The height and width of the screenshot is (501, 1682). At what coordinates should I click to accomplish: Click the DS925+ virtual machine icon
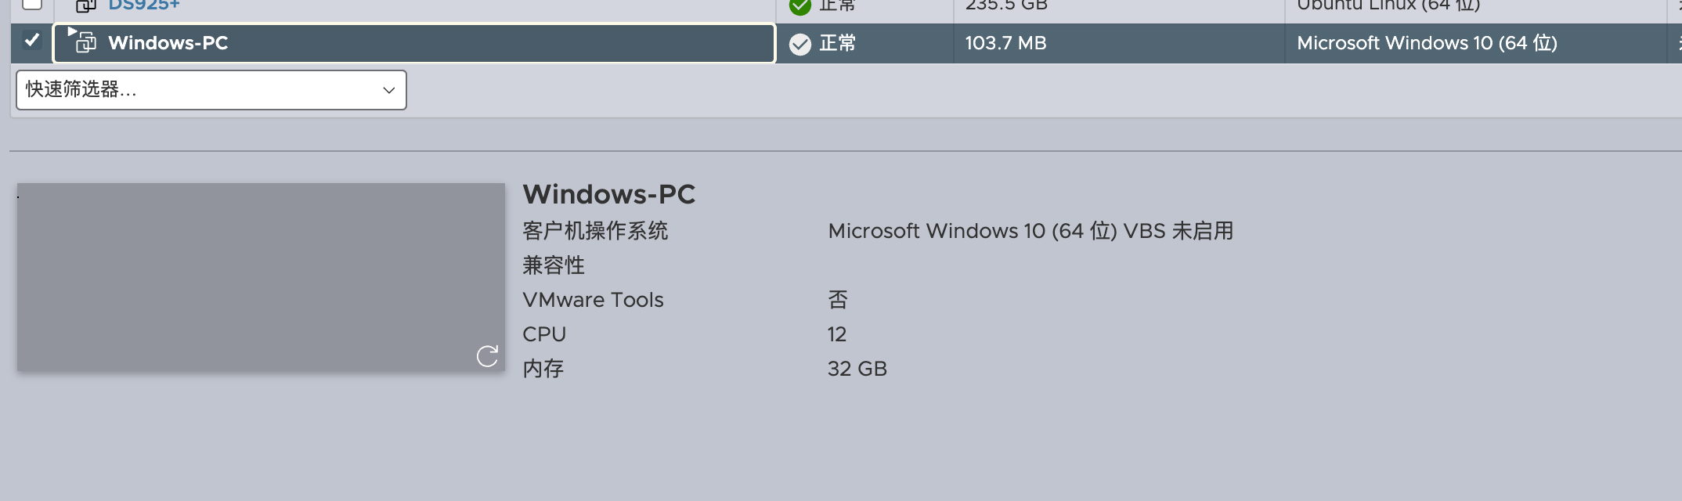[85, 5]
